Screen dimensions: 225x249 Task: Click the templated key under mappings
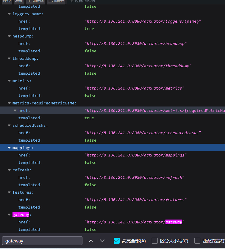pyautogui.click(x=30, y=163)
